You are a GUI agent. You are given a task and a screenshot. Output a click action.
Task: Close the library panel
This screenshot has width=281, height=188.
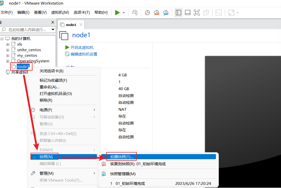click(x=53, y=22)
